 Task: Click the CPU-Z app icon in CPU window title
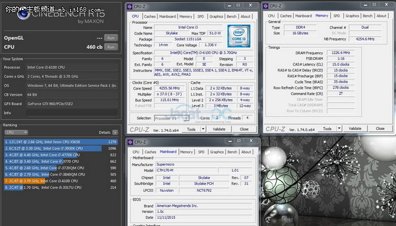pyautogui.click(x=130, y=6)
